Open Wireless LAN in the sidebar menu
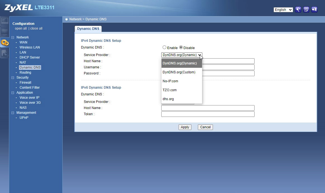325x193 pixels. pos(30,47)
